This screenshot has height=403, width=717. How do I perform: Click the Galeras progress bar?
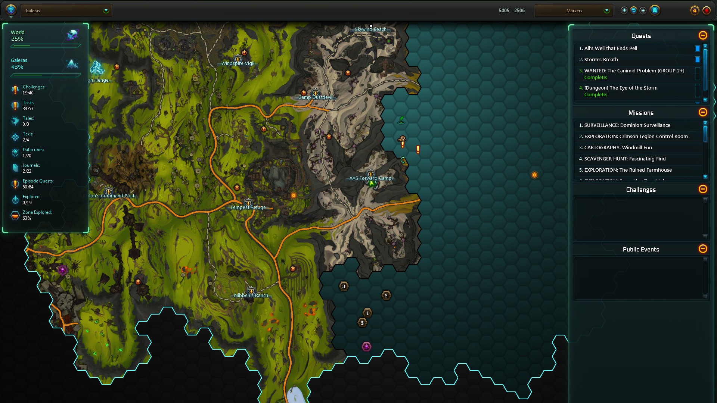(x=46, y=75)
